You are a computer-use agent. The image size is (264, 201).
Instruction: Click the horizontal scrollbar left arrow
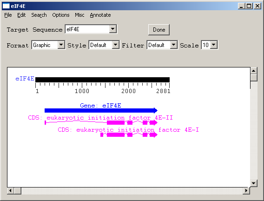(10, 191)
